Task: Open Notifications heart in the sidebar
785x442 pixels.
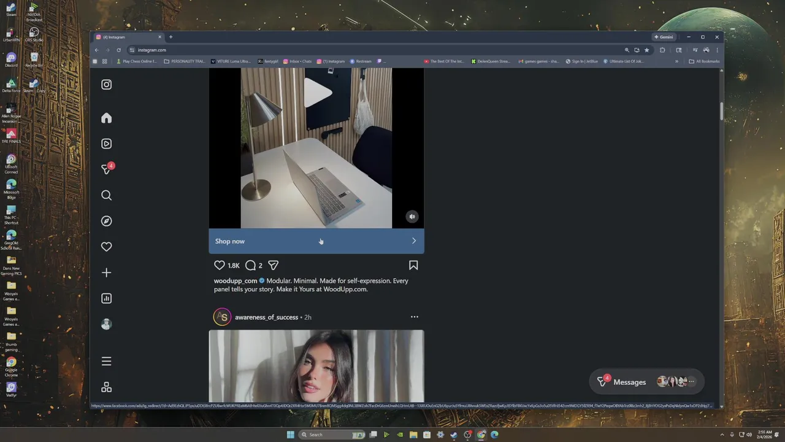Action: [106, 247]
